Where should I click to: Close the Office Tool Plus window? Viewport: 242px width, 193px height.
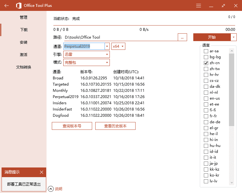[236, 6]
